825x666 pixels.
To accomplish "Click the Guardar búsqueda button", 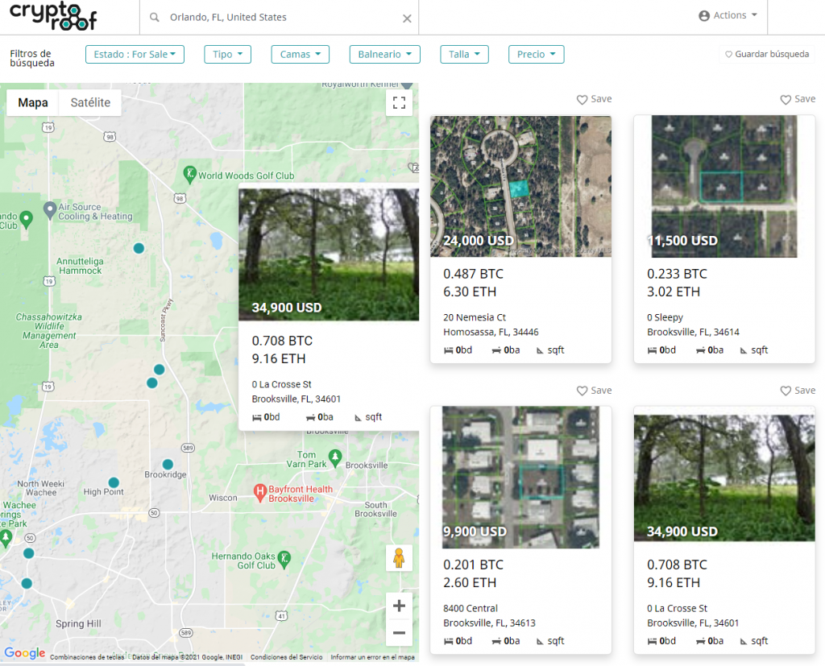I will [766, 55].
